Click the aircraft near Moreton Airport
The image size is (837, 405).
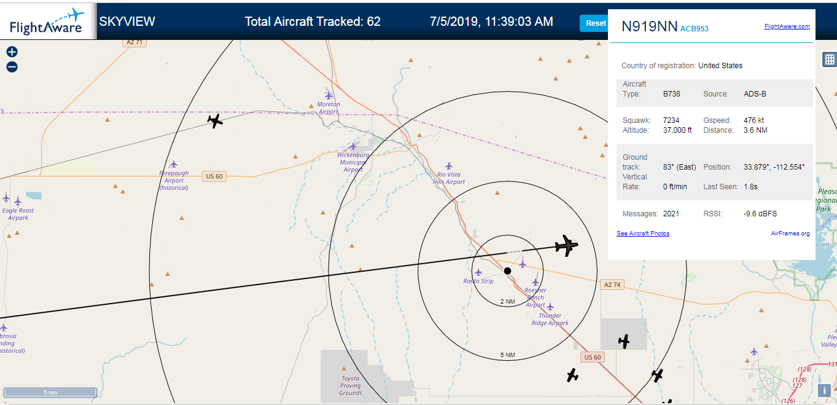[x=215, y=120]
